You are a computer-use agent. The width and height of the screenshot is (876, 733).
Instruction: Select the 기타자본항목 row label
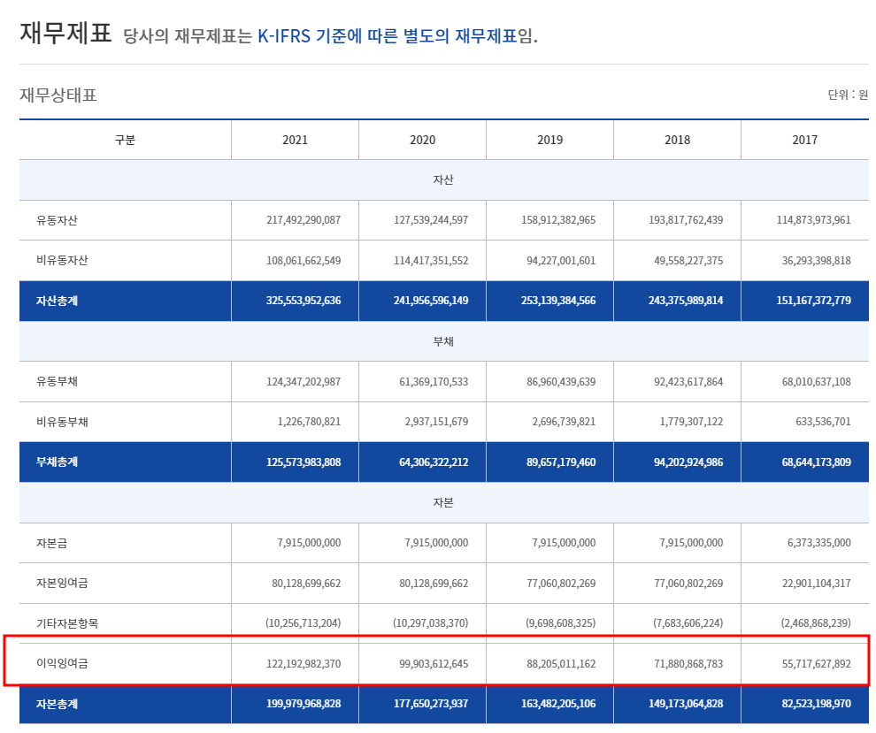(67, 623)
